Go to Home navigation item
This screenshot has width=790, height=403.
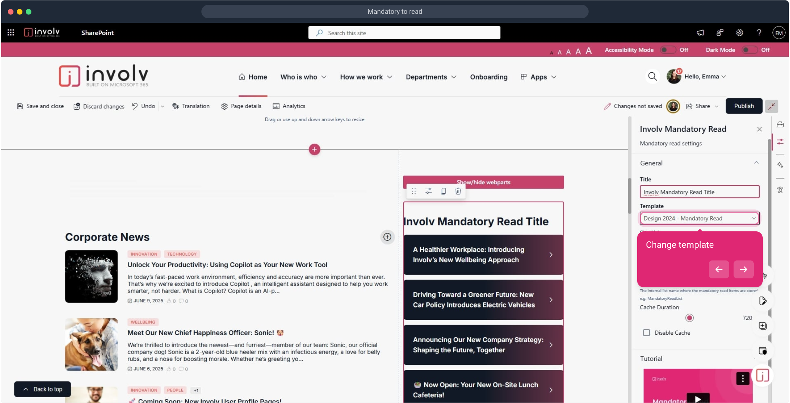(253, 77)
